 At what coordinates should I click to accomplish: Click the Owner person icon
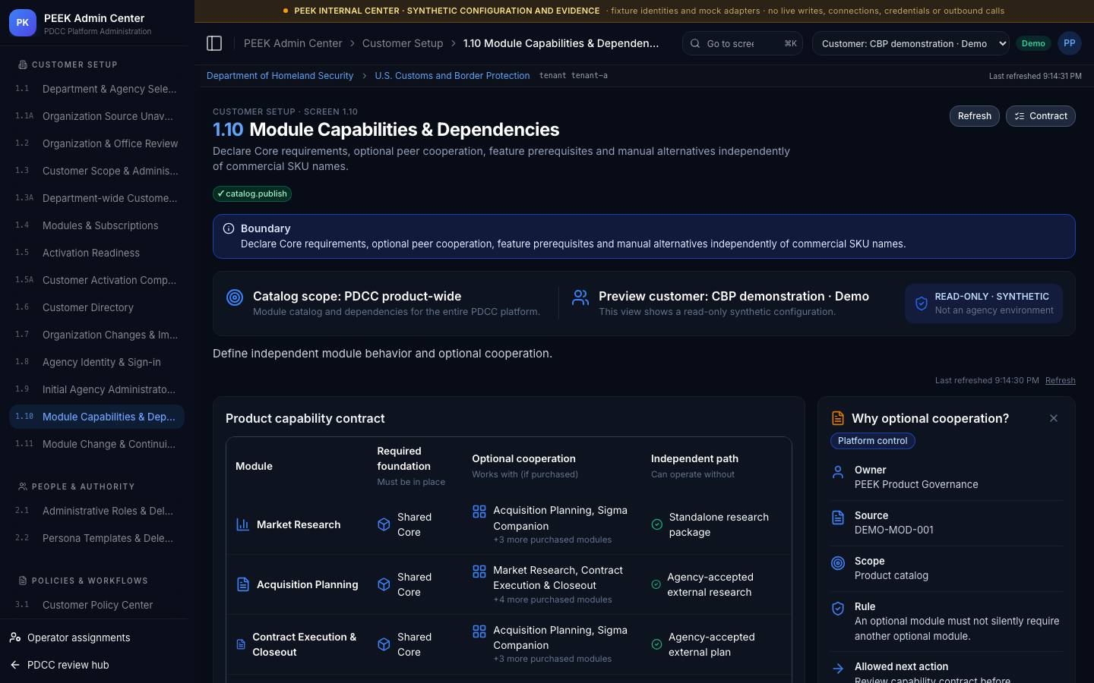pos(838,472)
